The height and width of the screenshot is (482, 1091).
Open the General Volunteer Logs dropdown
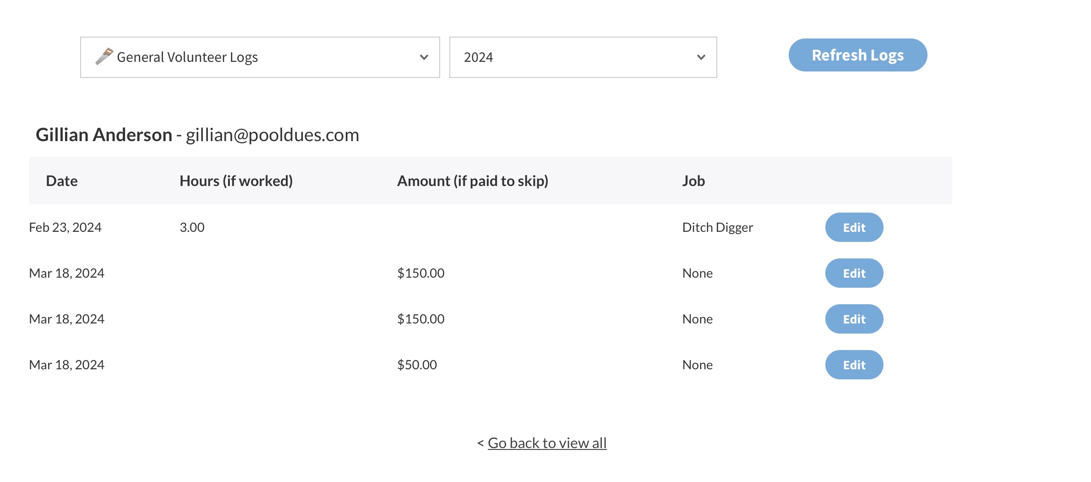coord(260,57)
